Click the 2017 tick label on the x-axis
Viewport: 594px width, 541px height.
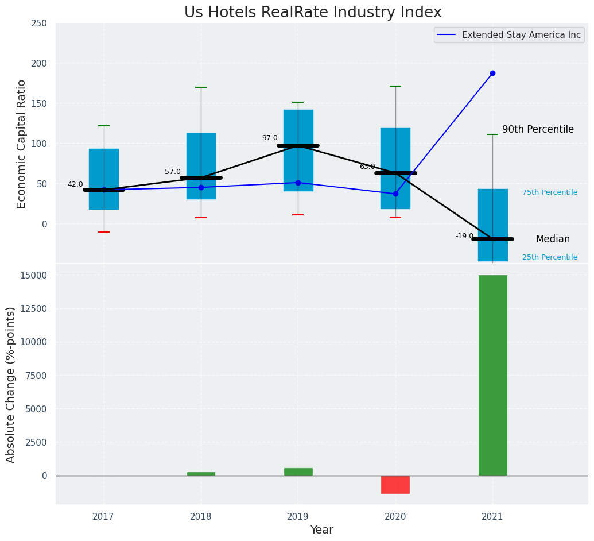[x=103, y=517]
